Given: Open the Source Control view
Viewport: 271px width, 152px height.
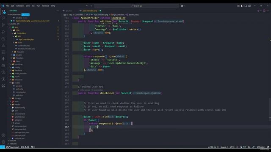Looking at the screenshot, I should (3, 25).
